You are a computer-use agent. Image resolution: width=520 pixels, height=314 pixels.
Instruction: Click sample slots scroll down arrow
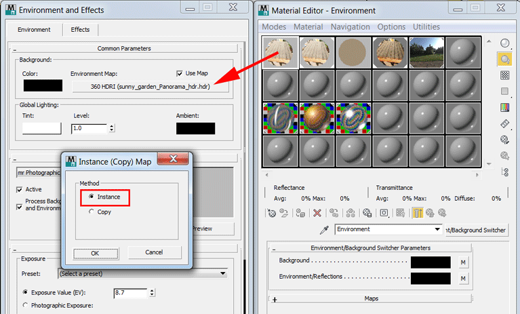click(489, 164)
